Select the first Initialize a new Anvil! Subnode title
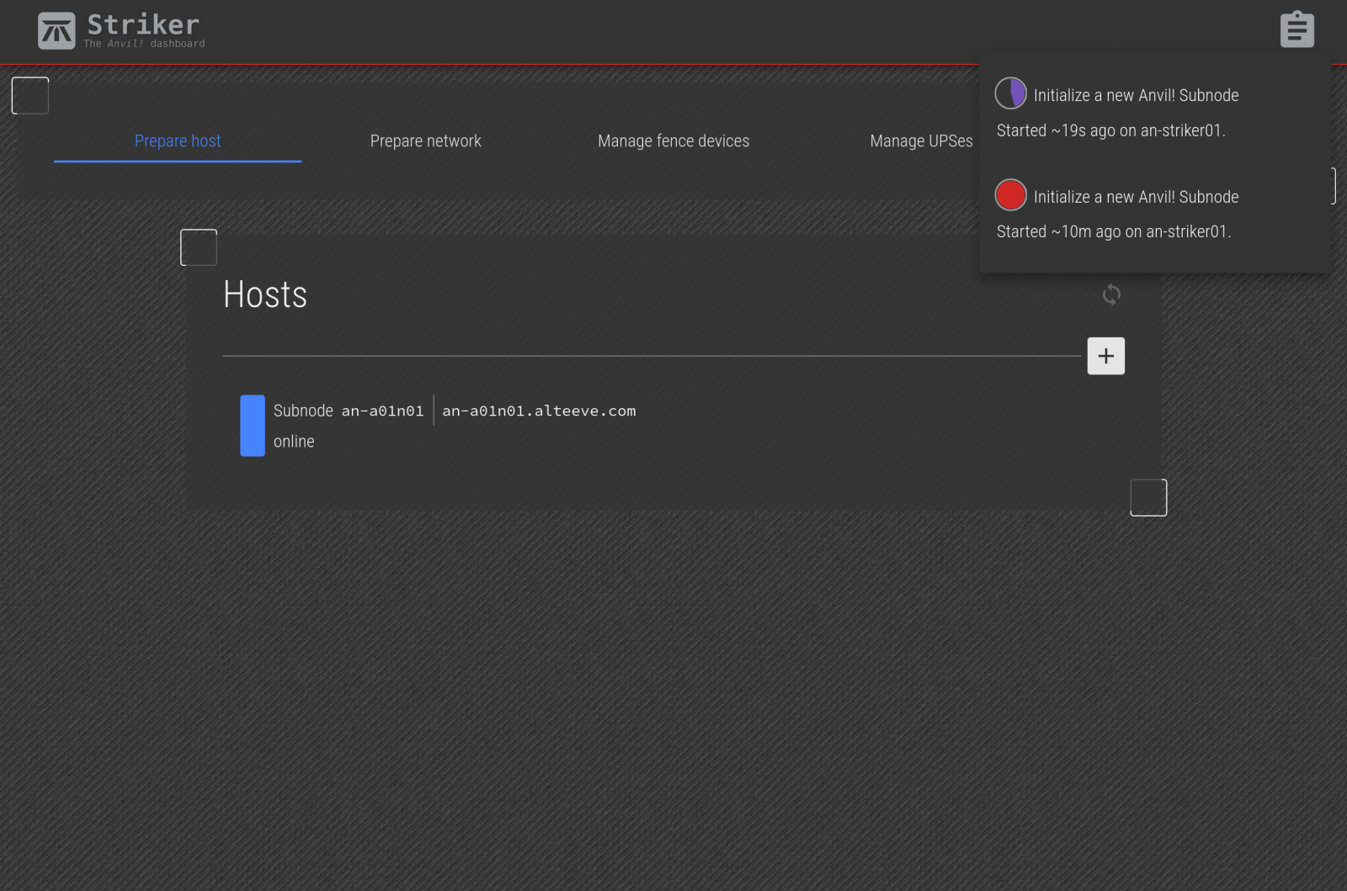The height and width of the screenshot is (891, 1347). click(x=1136, y=95)
